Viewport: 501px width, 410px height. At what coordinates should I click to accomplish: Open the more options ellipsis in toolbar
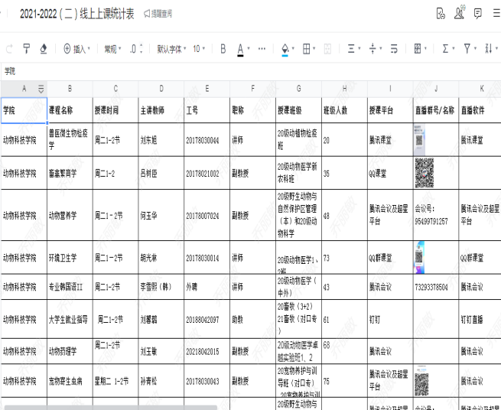(262, 49)
